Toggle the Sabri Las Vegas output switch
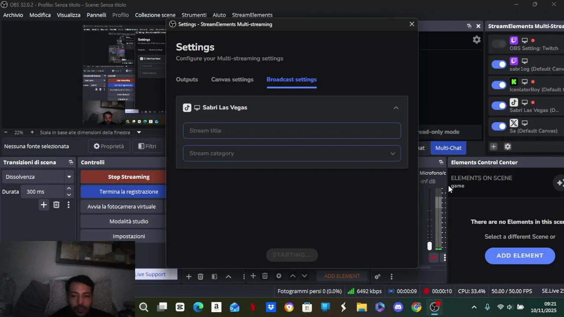The width and height of the screenshot is (564, 317). [x=499, y=106]
